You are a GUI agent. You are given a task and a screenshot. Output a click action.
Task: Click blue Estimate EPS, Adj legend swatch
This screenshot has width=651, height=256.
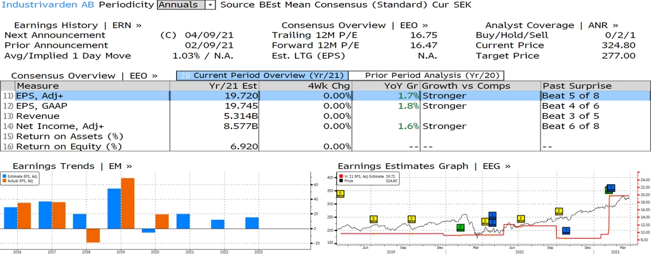3,177
